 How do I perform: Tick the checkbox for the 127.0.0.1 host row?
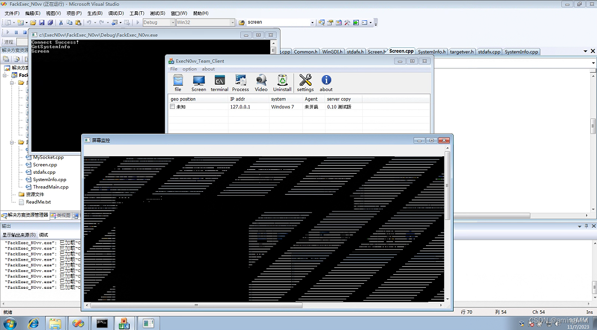173,107
